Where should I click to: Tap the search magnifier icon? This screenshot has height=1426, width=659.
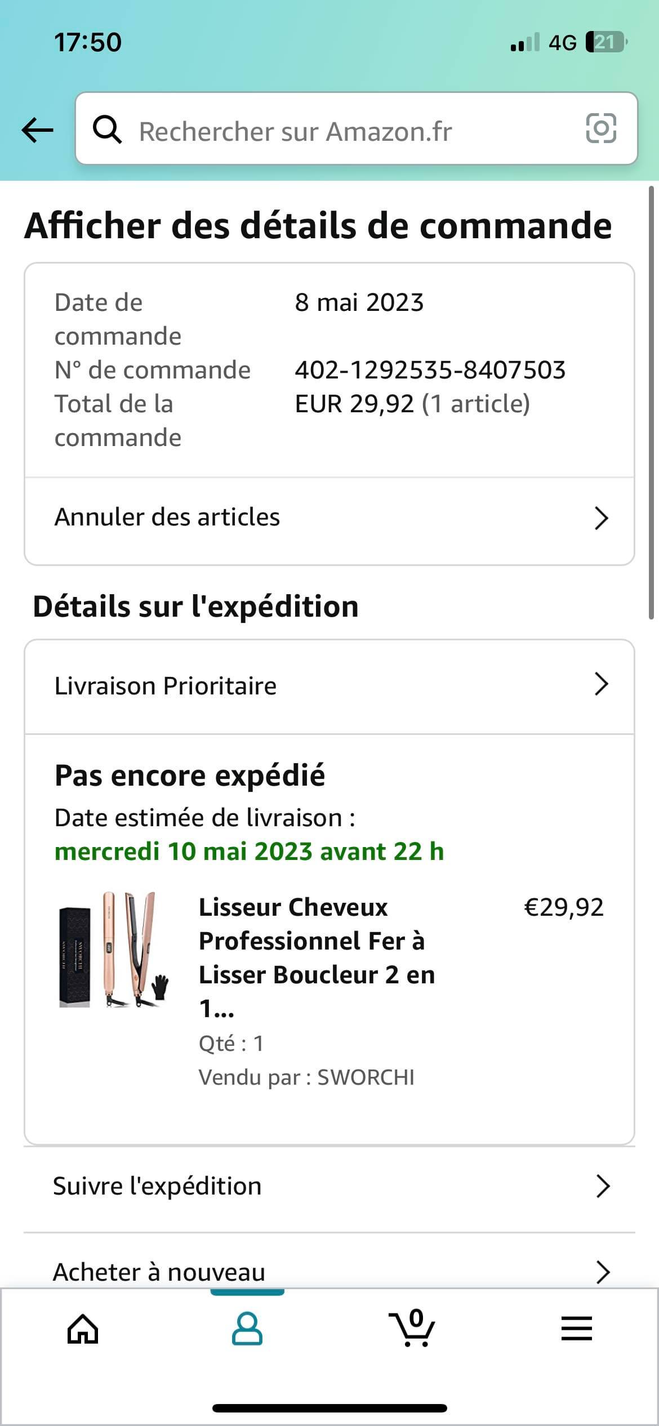coord(106,130)
